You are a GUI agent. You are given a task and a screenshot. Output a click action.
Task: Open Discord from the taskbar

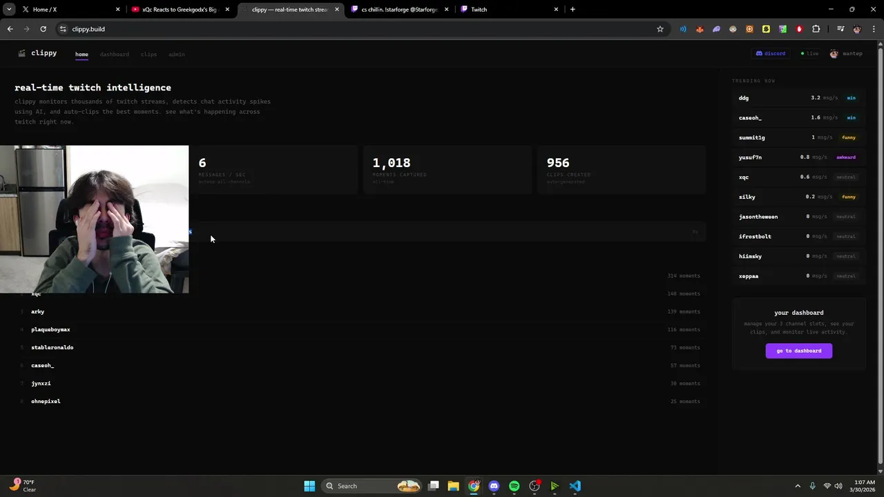[494, 486]
